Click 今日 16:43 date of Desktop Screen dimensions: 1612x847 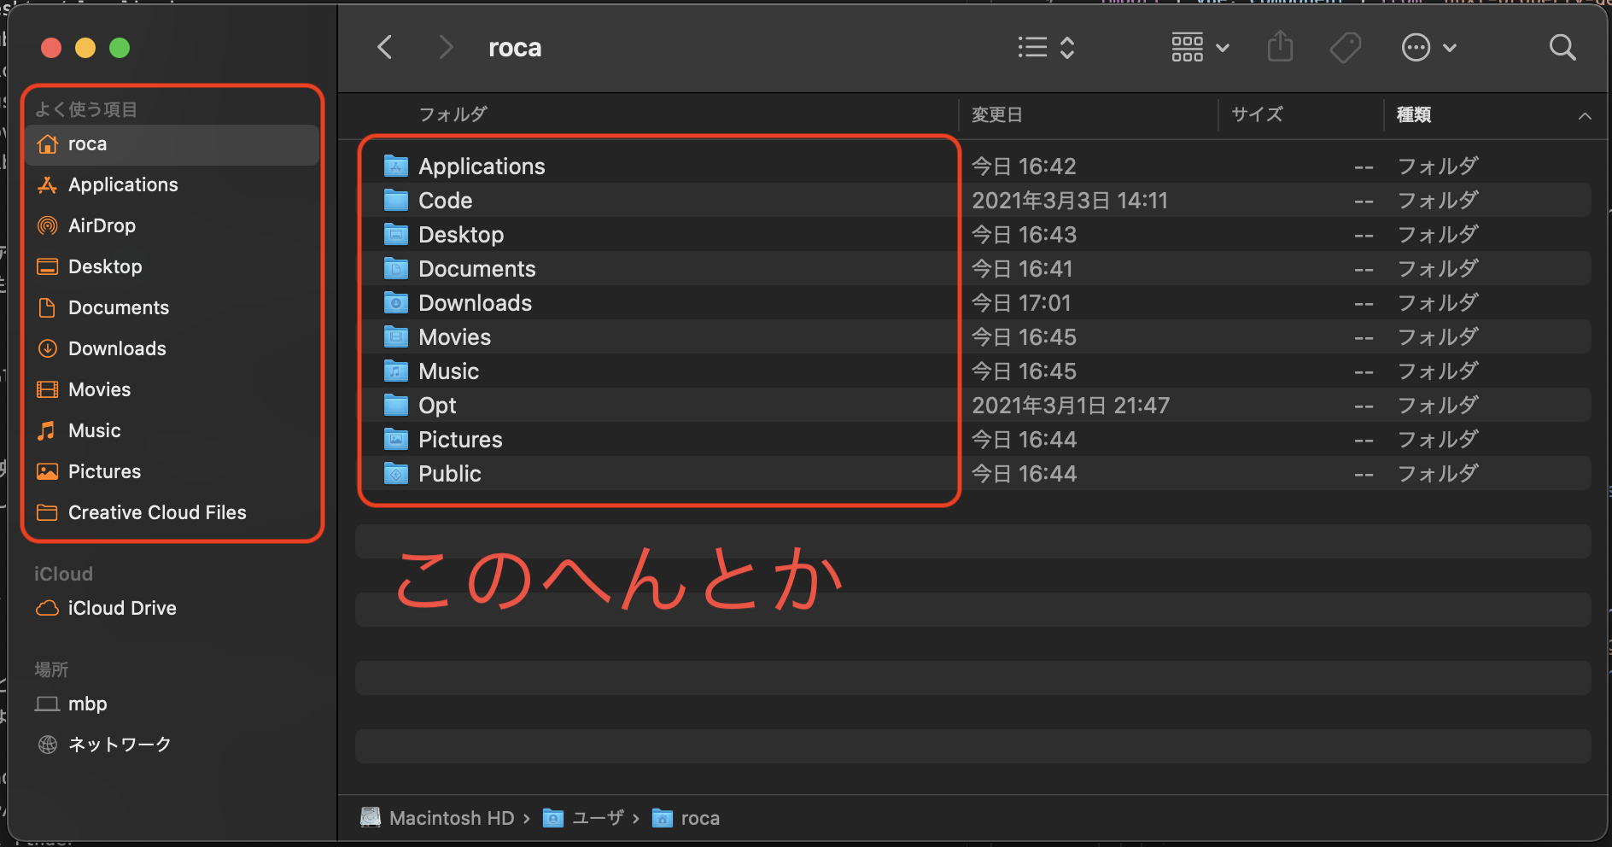tap(1024, 235)
